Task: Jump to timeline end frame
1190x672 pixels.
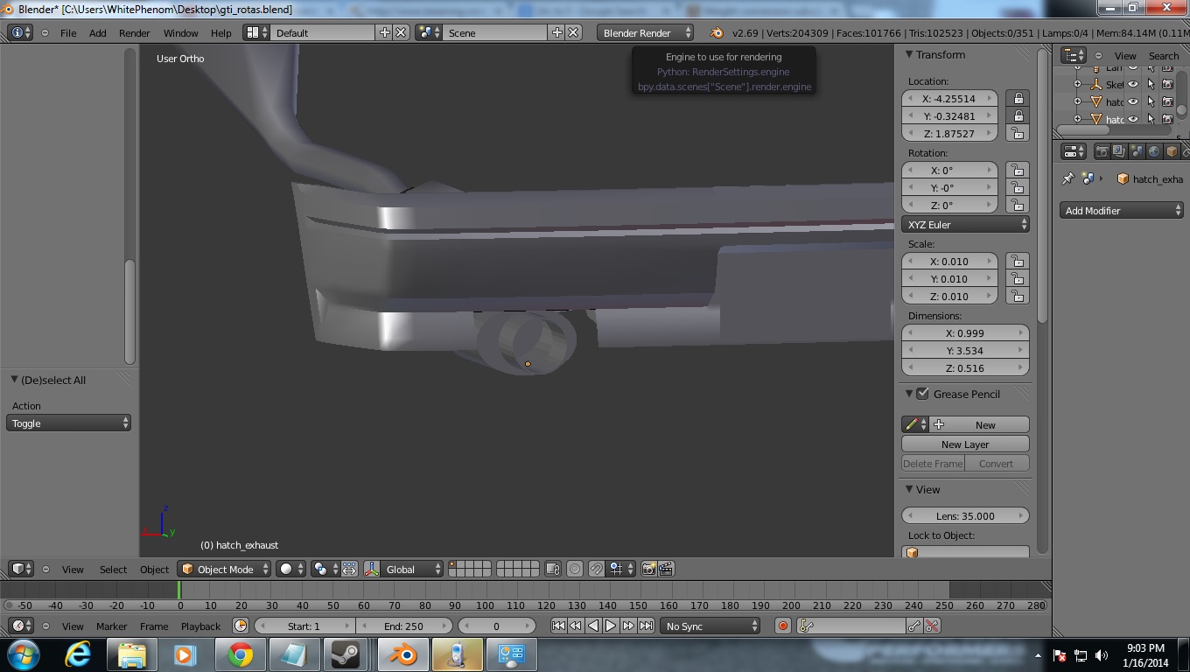Action: tap(646, 626)
